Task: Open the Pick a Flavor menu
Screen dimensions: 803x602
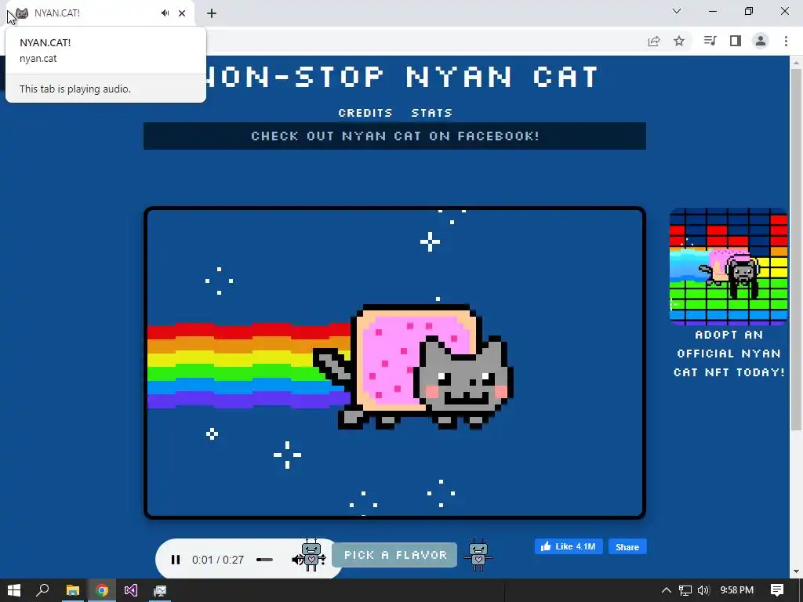Action: coord(395,555)
